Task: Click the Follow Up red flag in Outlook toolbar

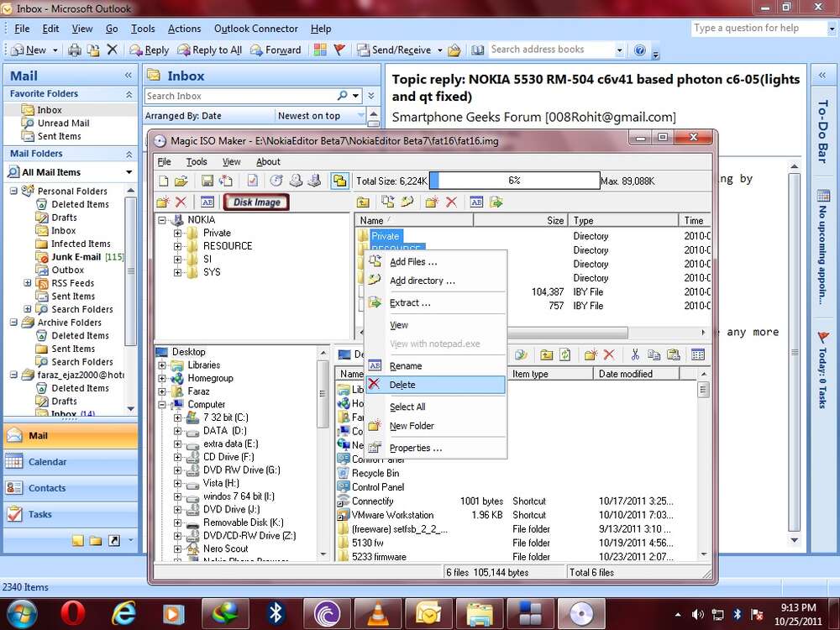Action: [339, 50]
